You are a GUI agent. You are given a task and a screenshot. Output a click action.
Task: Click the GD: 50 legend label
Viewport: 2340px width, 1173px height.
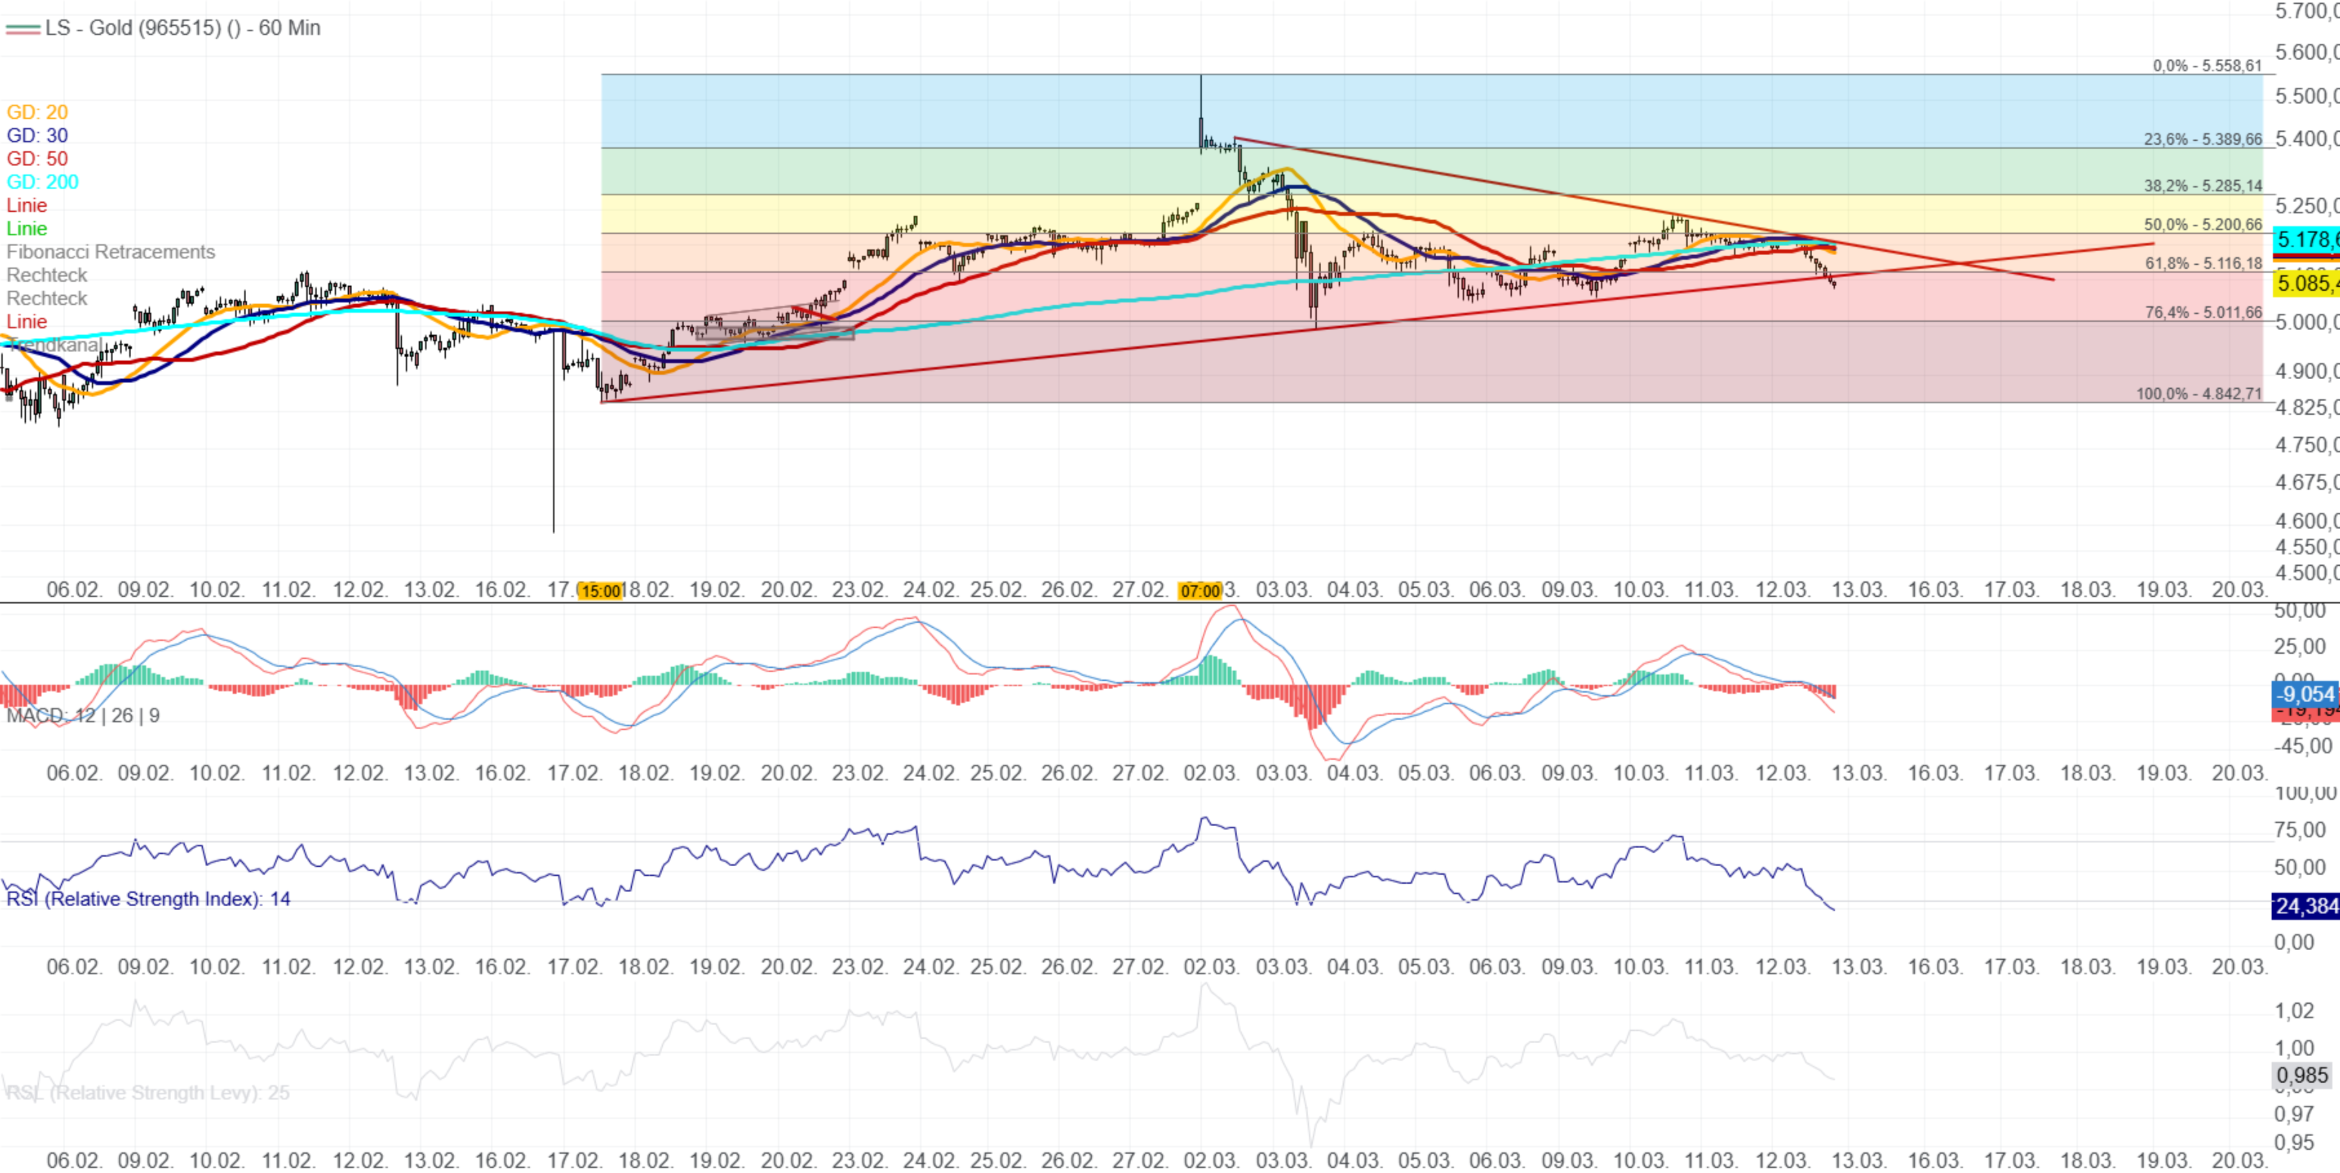(x=37, y=159)
